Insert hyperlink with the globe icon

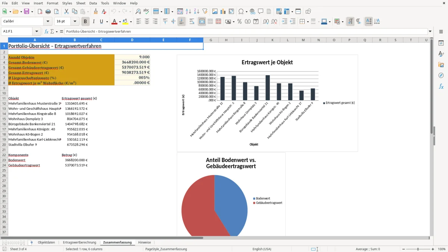[x=252, y=12]
